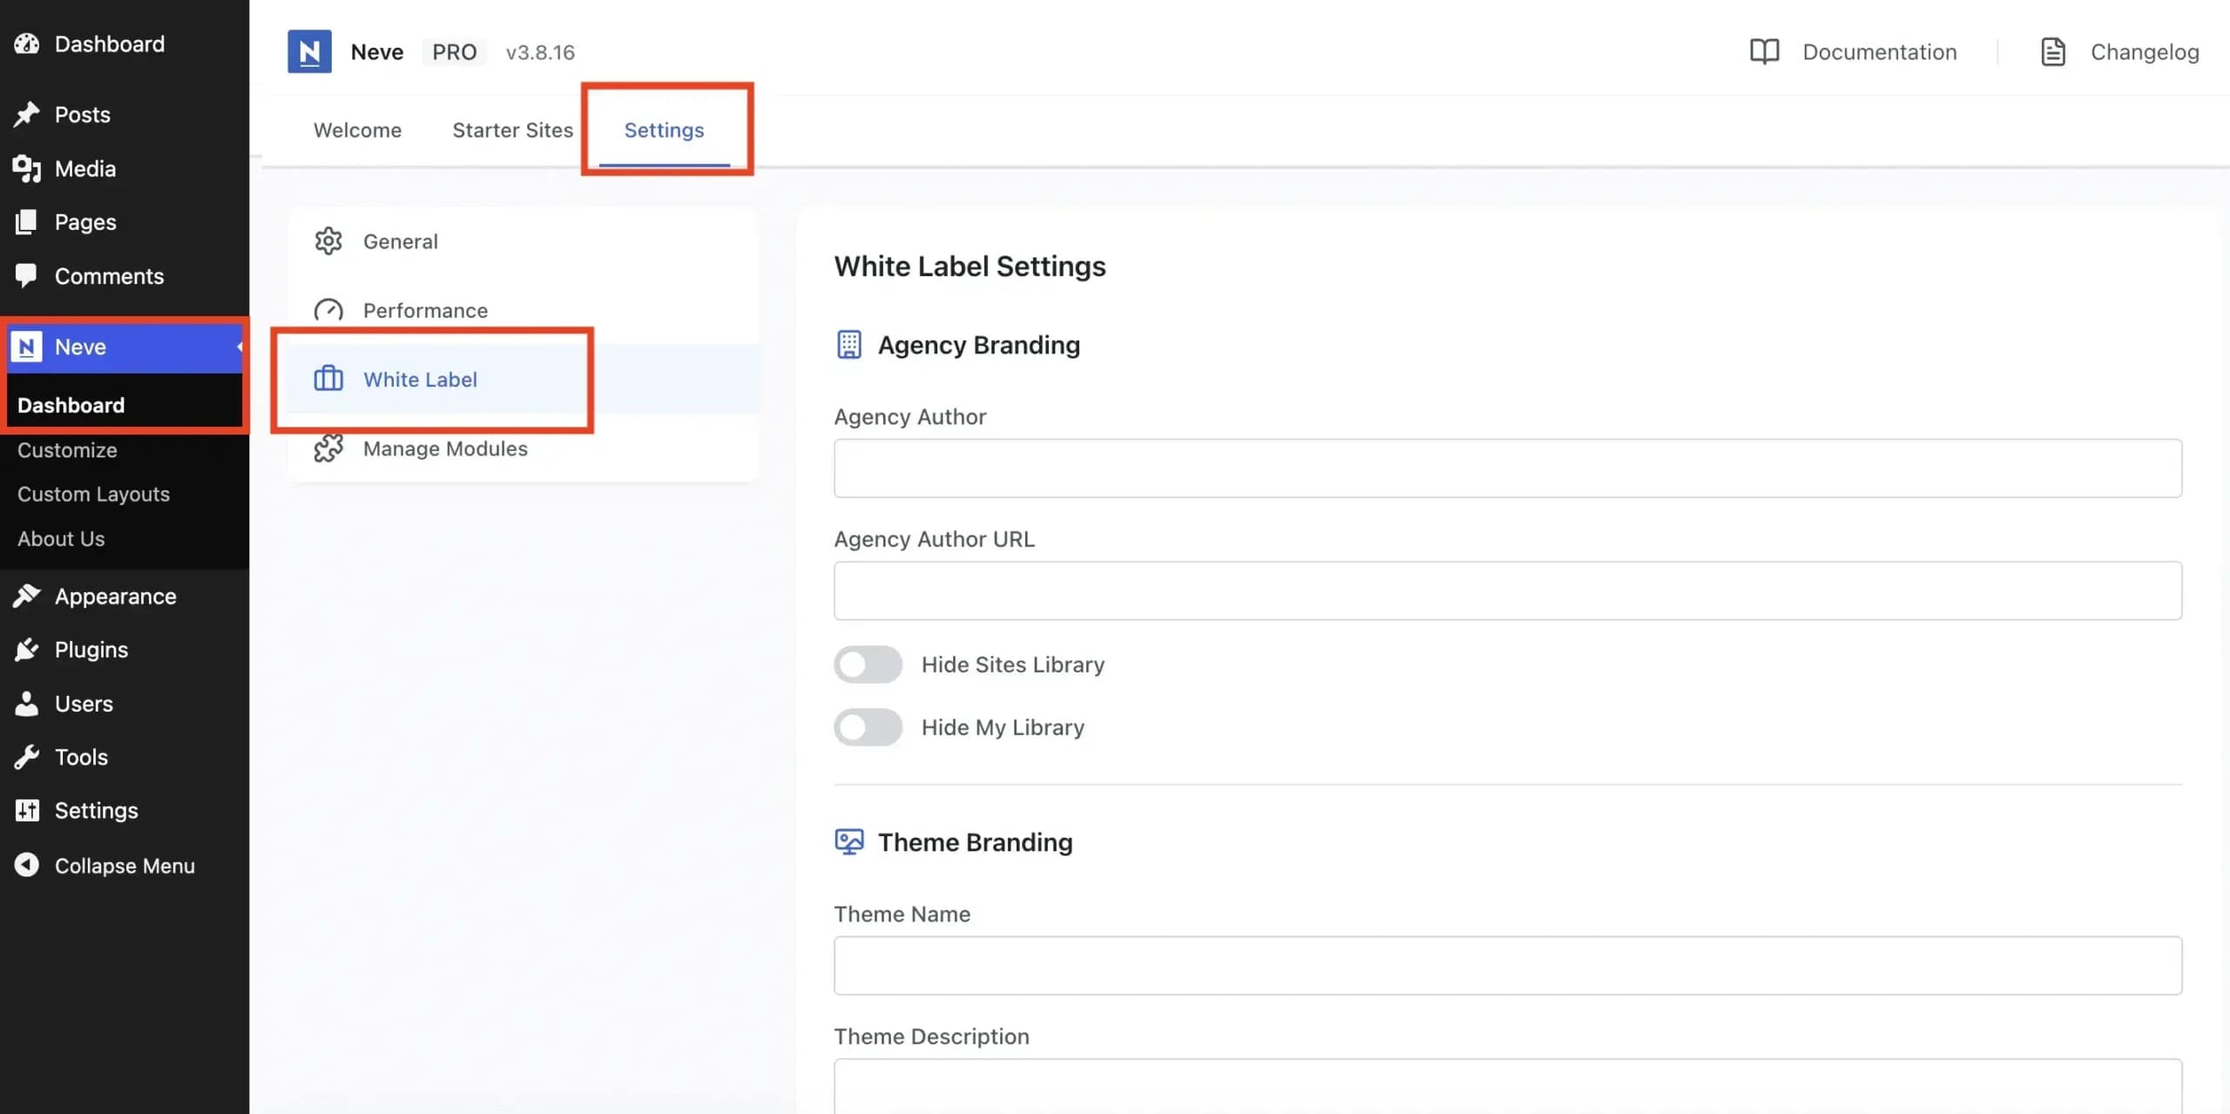Select the Settings tab
The width and height of the screenshot is (2230, 1114).
click(x=664, y=130)
